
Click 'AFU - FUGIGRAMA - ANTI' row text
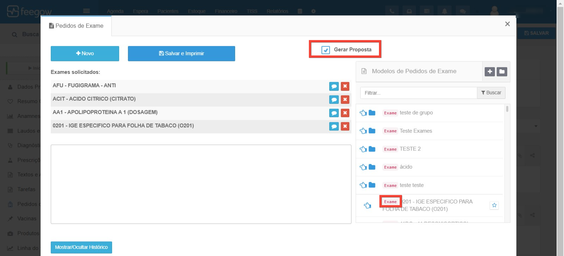[x=84, y=86]
